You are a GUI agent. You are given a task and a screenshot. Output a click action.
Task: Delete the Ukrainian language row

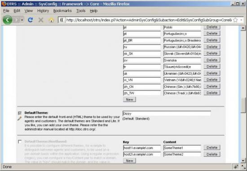(x=212, y=73)
